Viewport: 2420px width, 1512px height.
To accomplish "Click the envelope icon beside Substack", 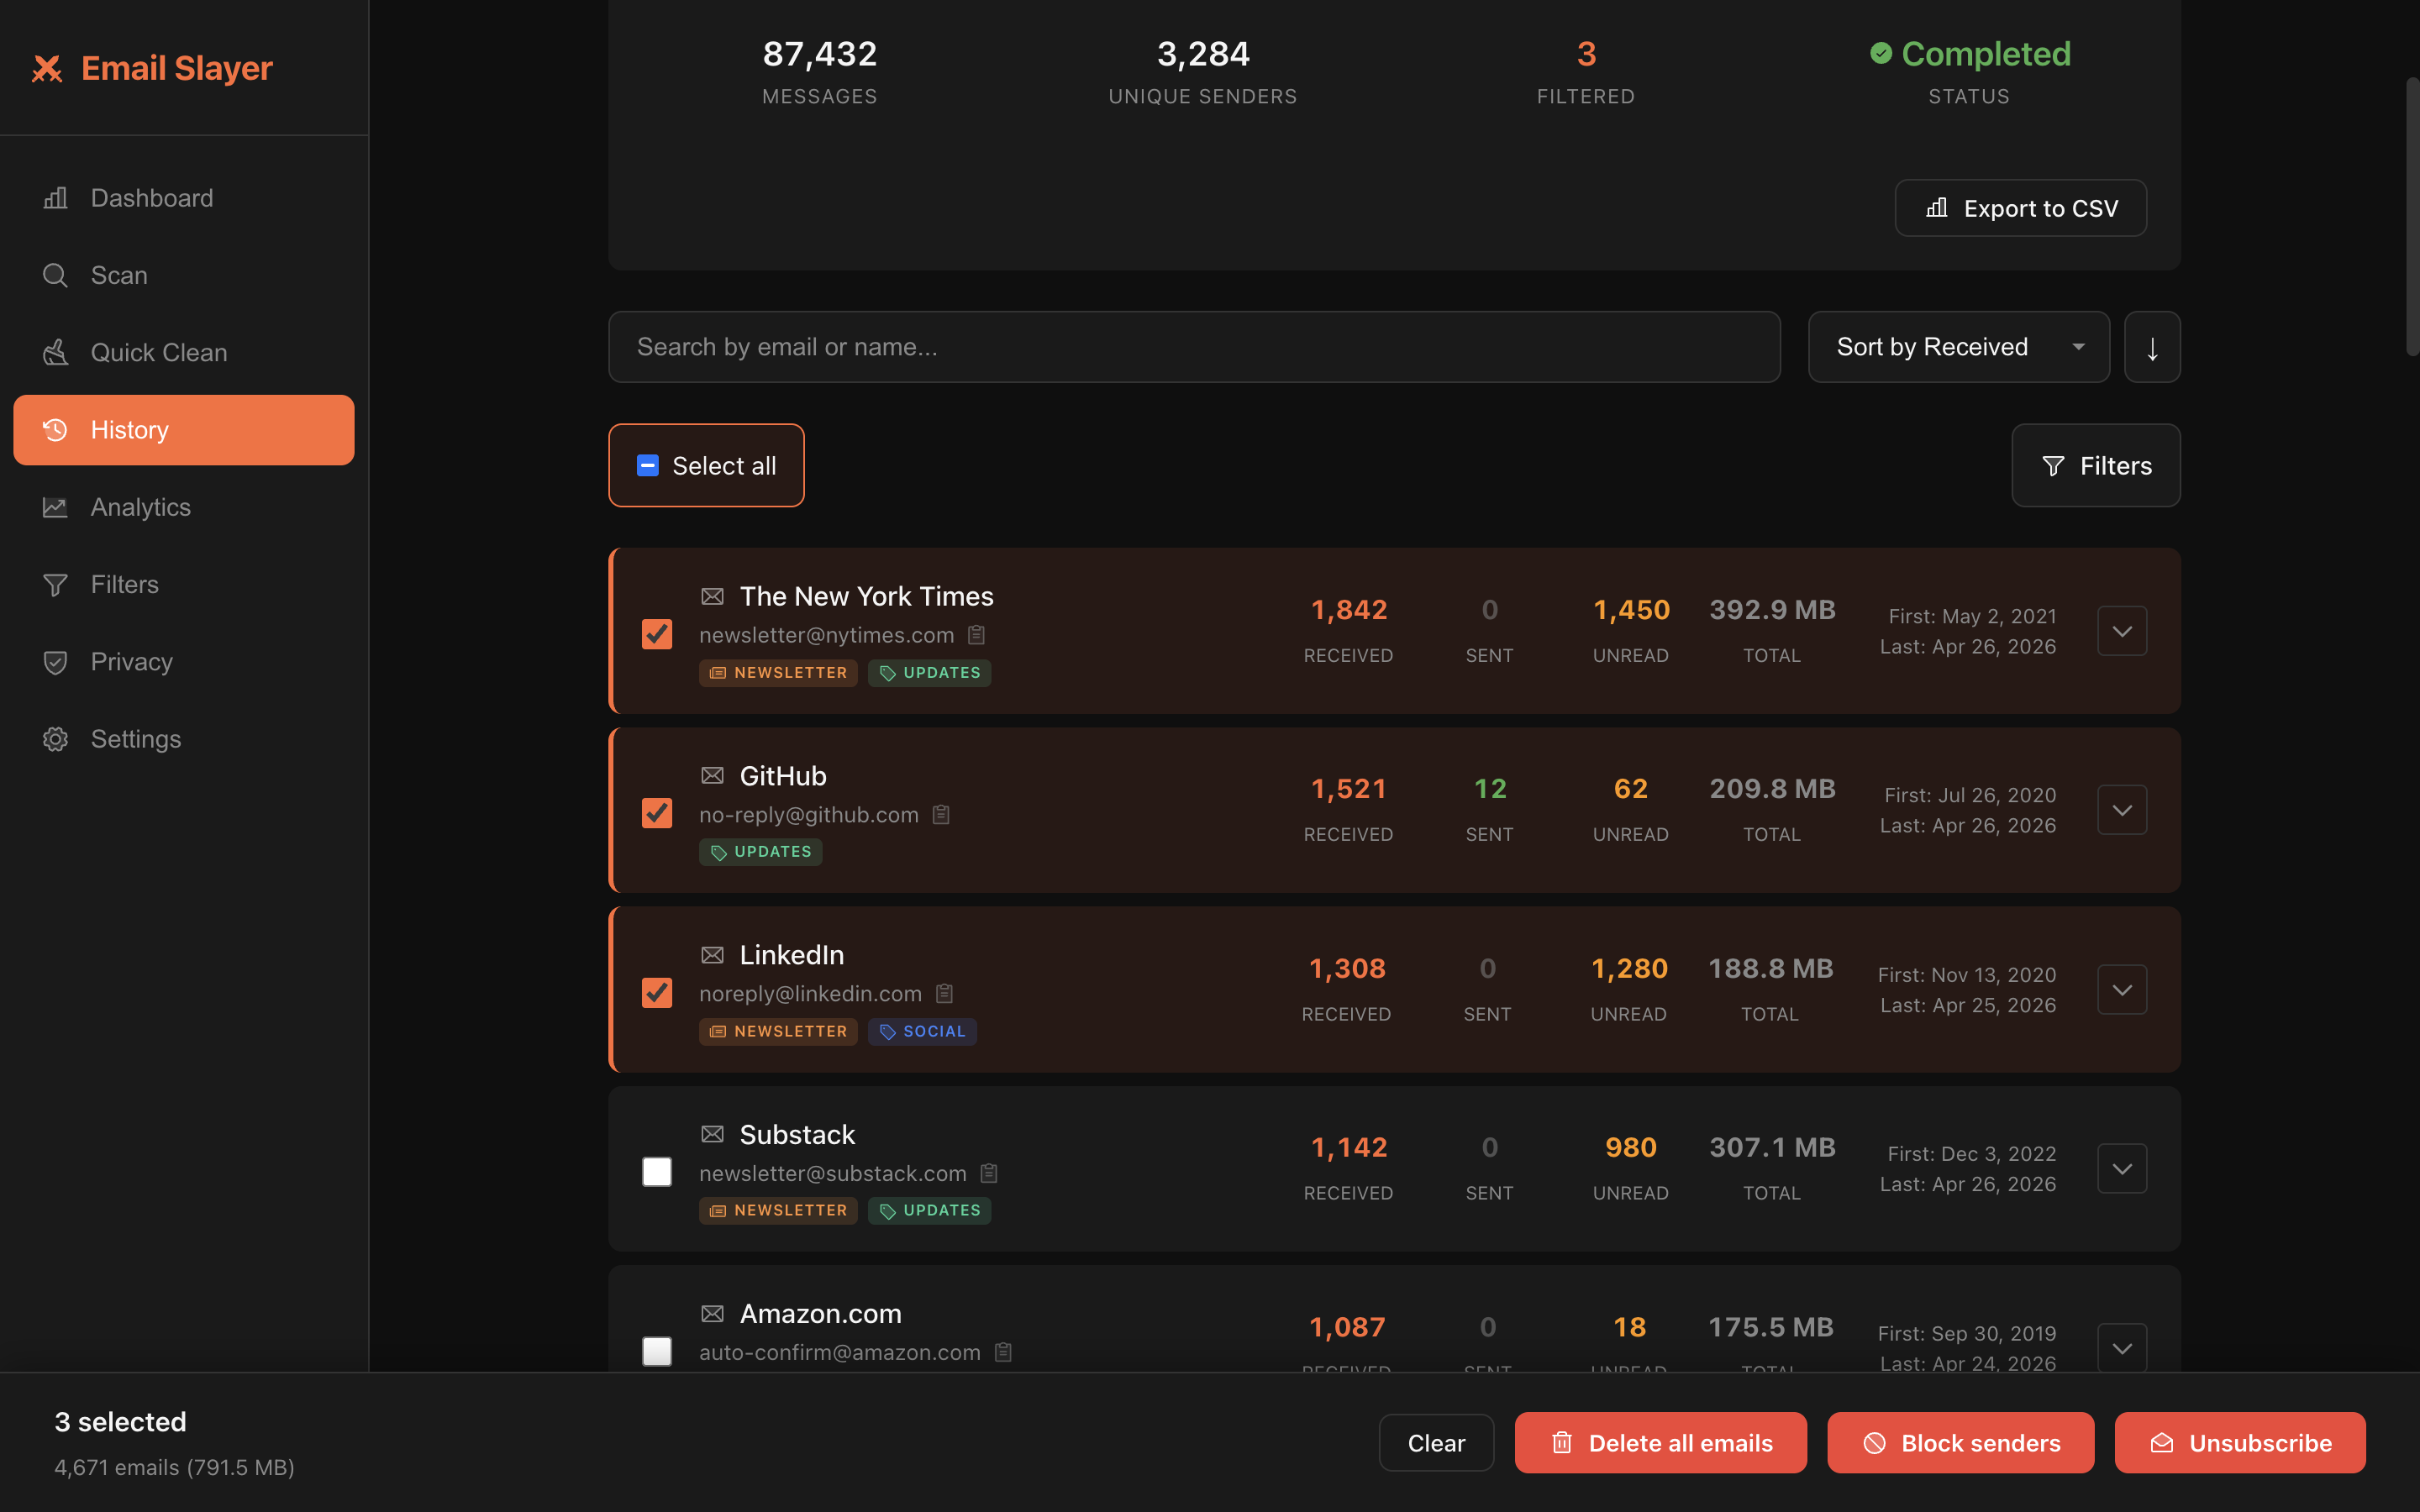I will click(x=712, y=1135).
